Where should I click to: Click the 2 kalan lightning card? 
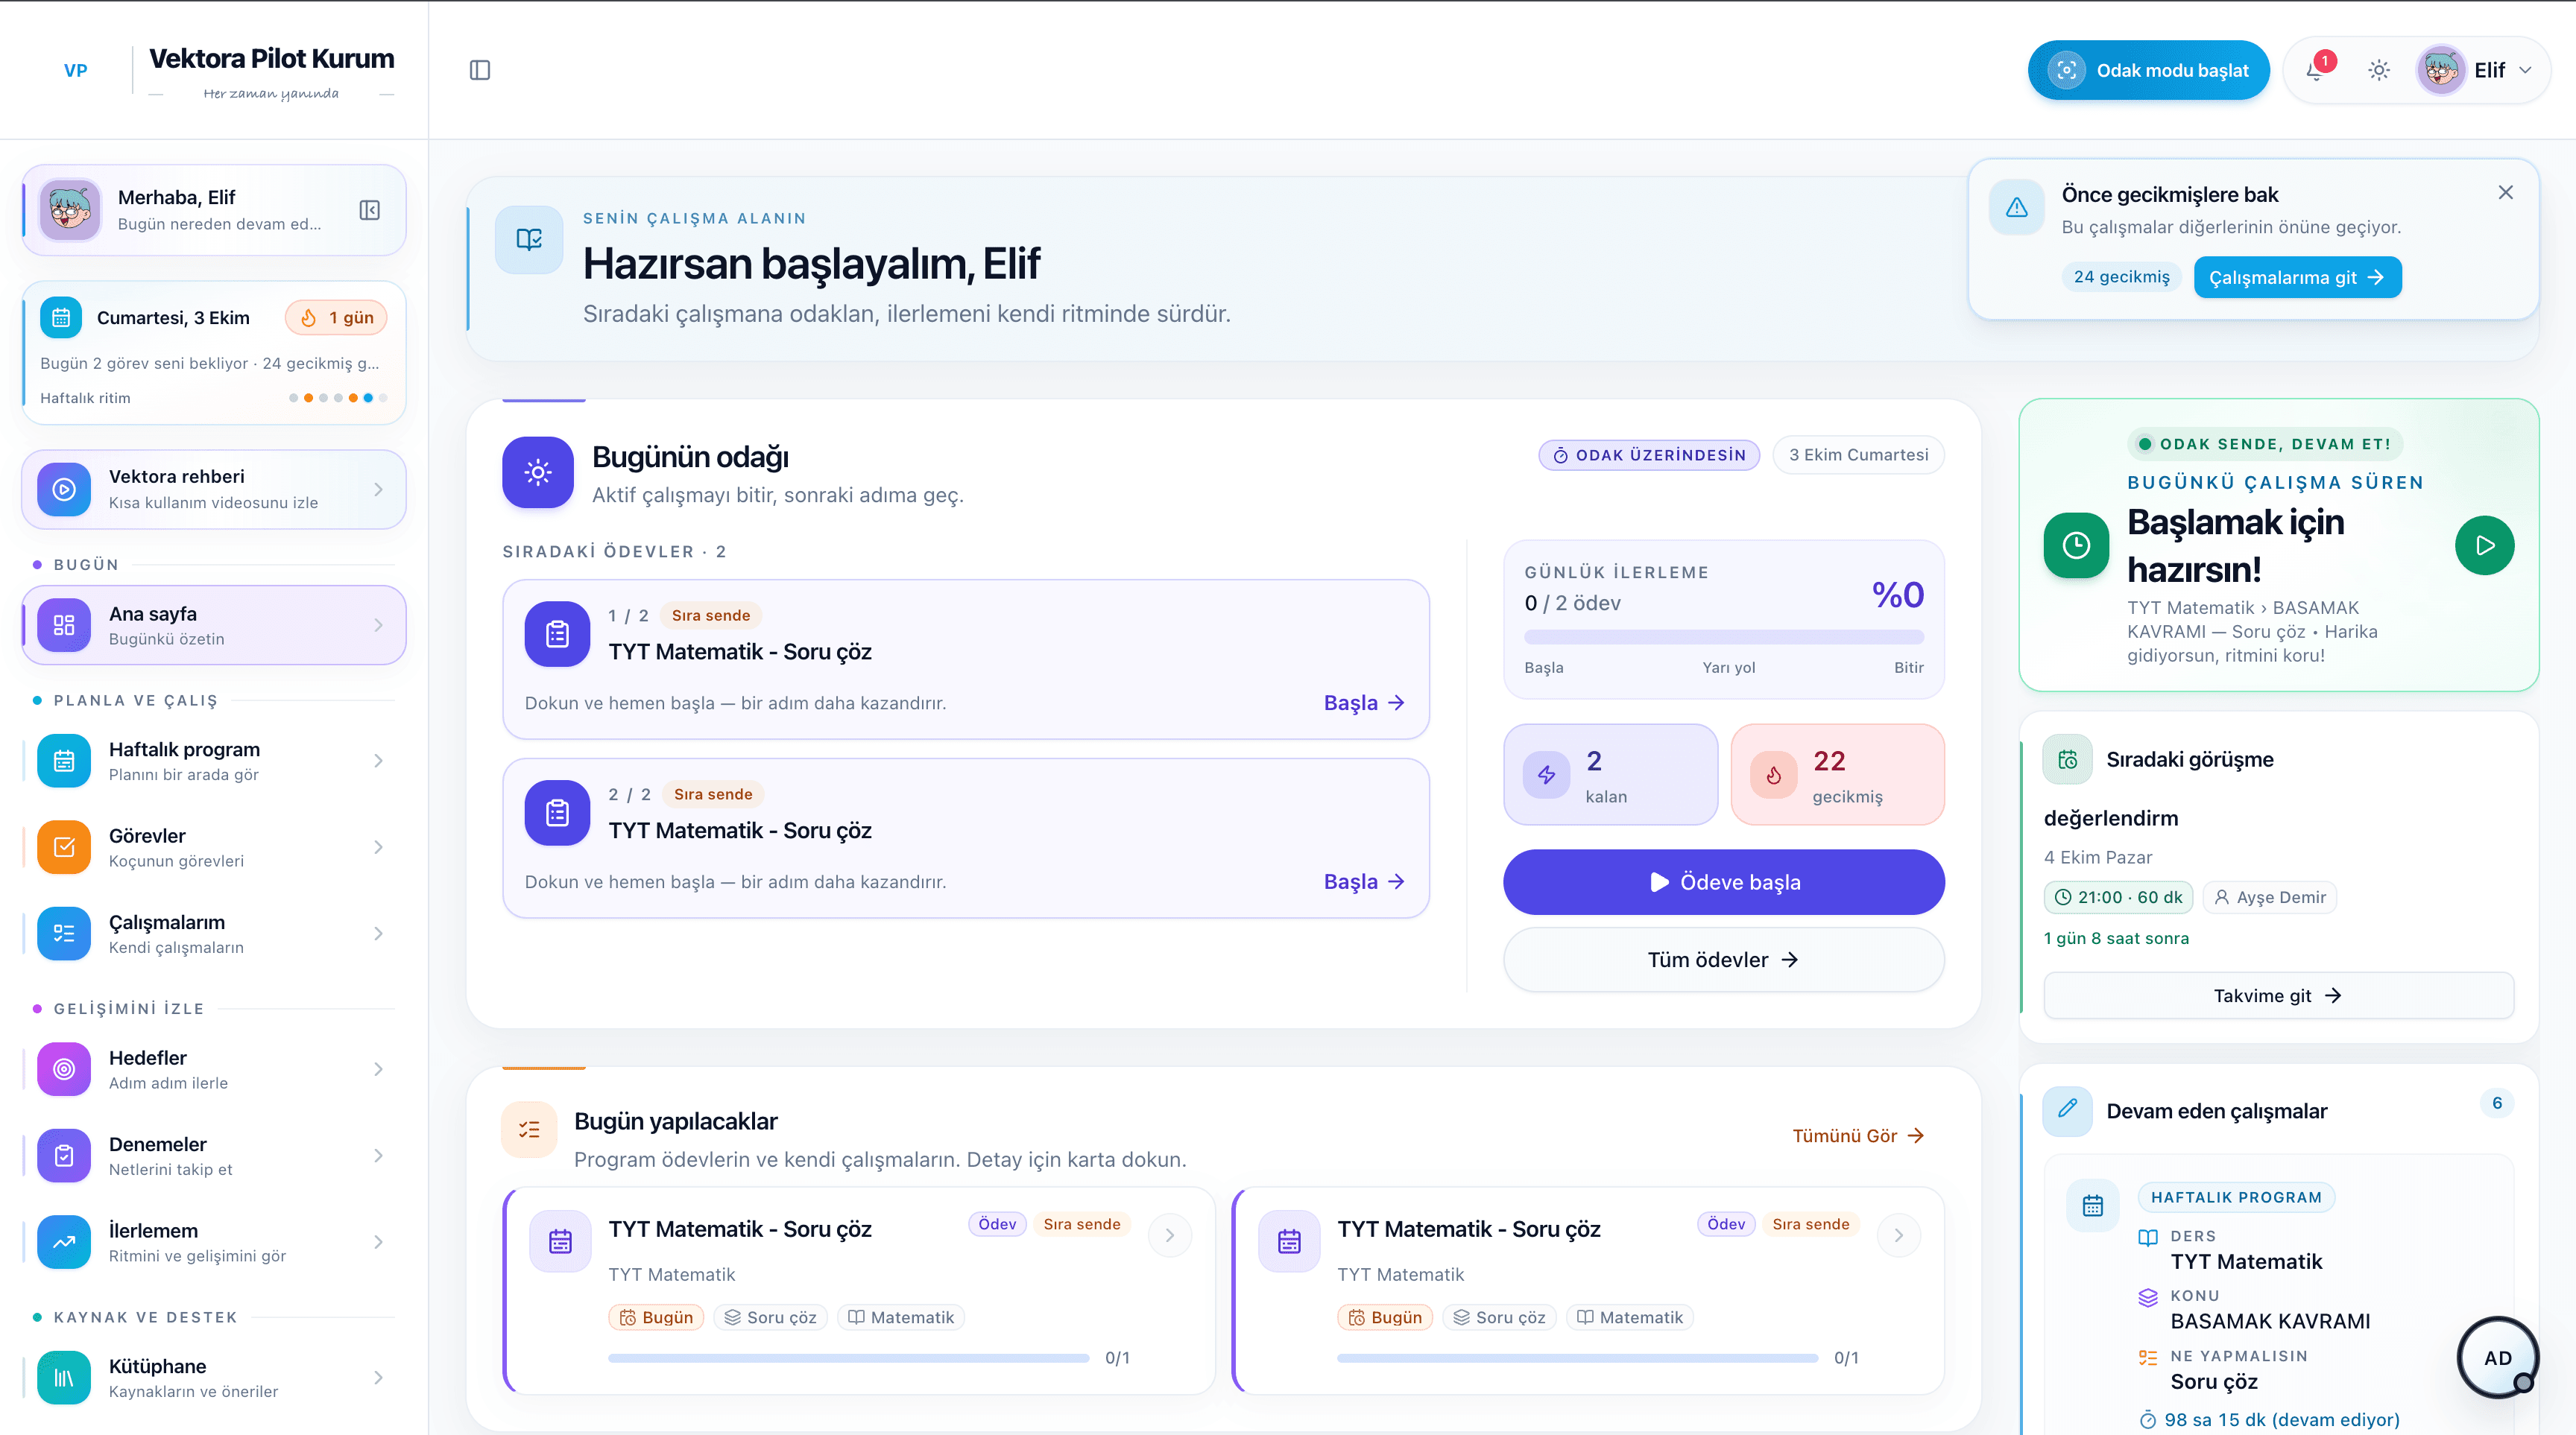pos(1610,774)
